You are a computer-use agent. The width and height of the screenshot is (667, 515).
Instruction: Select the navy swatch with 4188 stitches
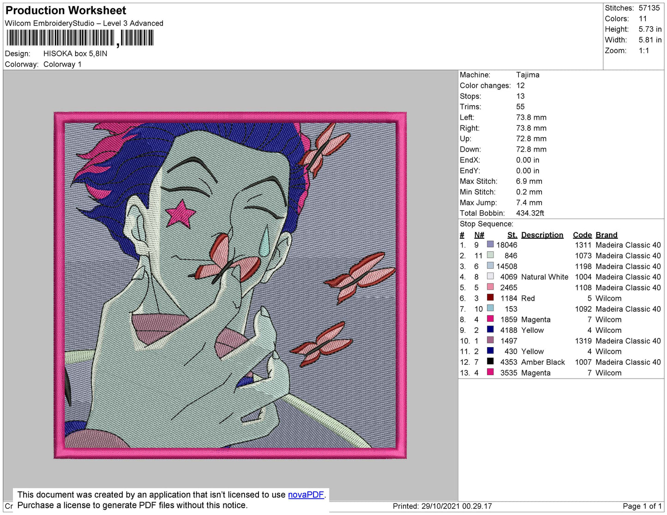click(490, 330)
